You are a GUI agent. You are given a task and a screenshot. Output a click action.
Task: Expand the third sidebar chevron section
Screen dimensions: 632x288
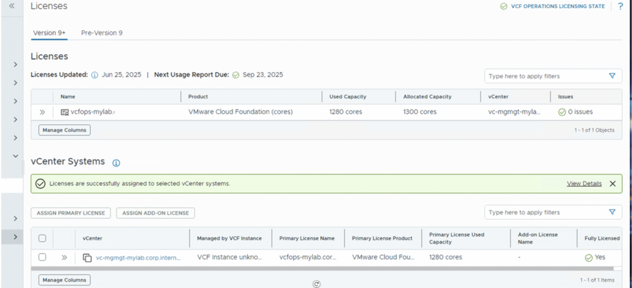coord(15,101)
